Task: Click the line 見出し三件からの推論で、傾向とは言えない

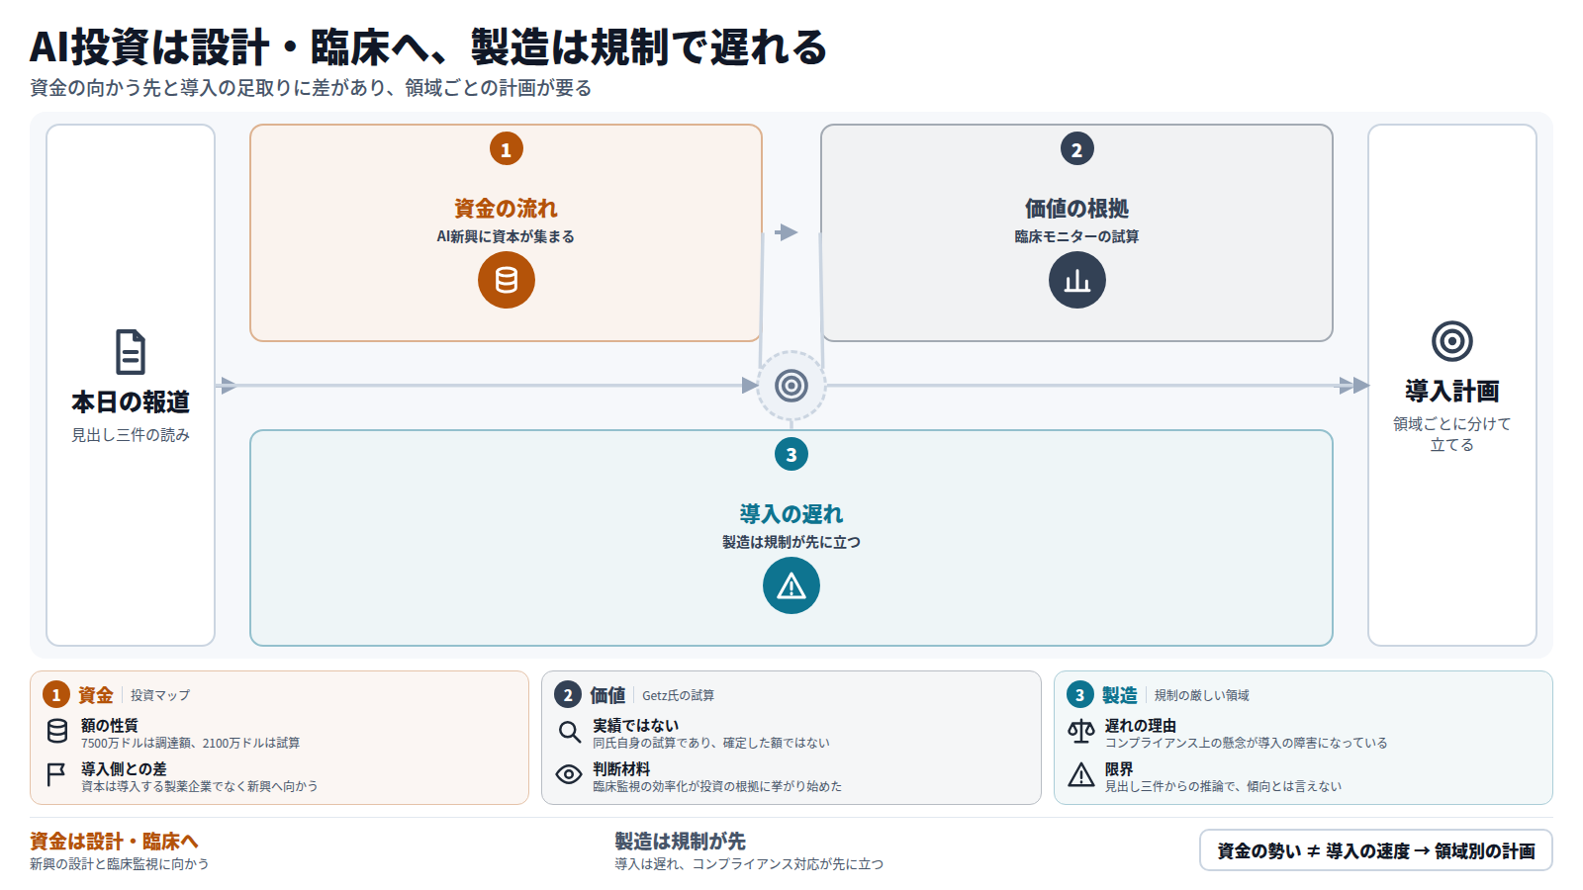Action: coord(1224,786)
